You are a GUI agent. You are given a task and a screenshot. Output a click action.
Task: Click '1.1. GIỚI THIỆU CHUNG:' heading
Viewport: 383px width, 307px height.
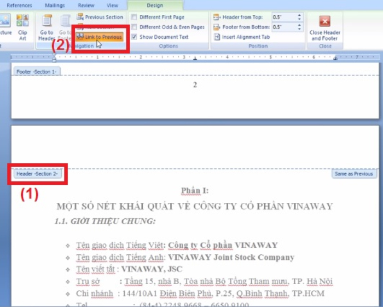[105, 221]
